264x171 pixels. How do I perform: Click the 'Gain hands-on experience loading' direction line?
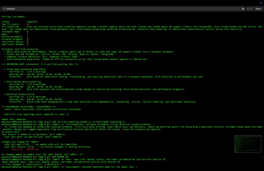tap(115, 77)
